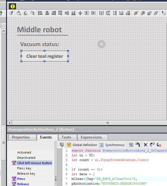Click the canvas horizontal scrollbar left arrow
The image size is (167, 186).
pyautogui.click(x=10, y=123)
